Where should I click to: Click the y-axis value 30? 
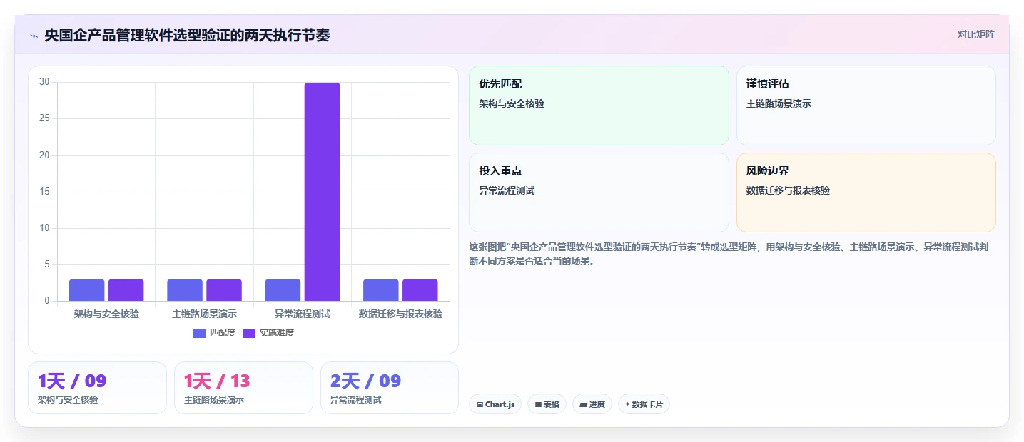(x=44, y=82)
